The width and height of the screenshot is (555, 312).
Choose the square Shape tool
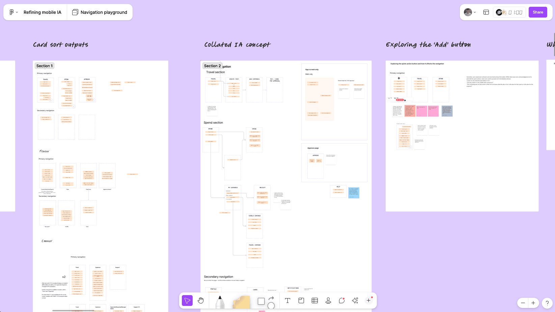click(261, 301)
